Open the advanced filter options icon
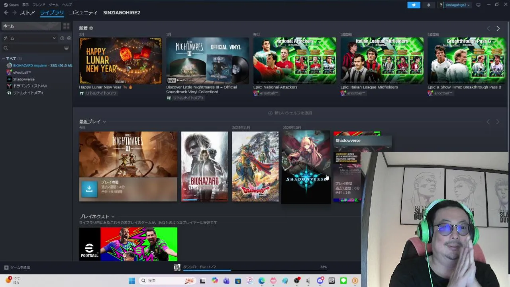The width and height of the screenshot is (510, 287). (x=67, y=48)
